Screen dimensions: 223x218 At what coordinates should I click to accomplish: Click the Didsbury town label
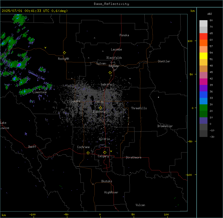[x=99, y=112]
